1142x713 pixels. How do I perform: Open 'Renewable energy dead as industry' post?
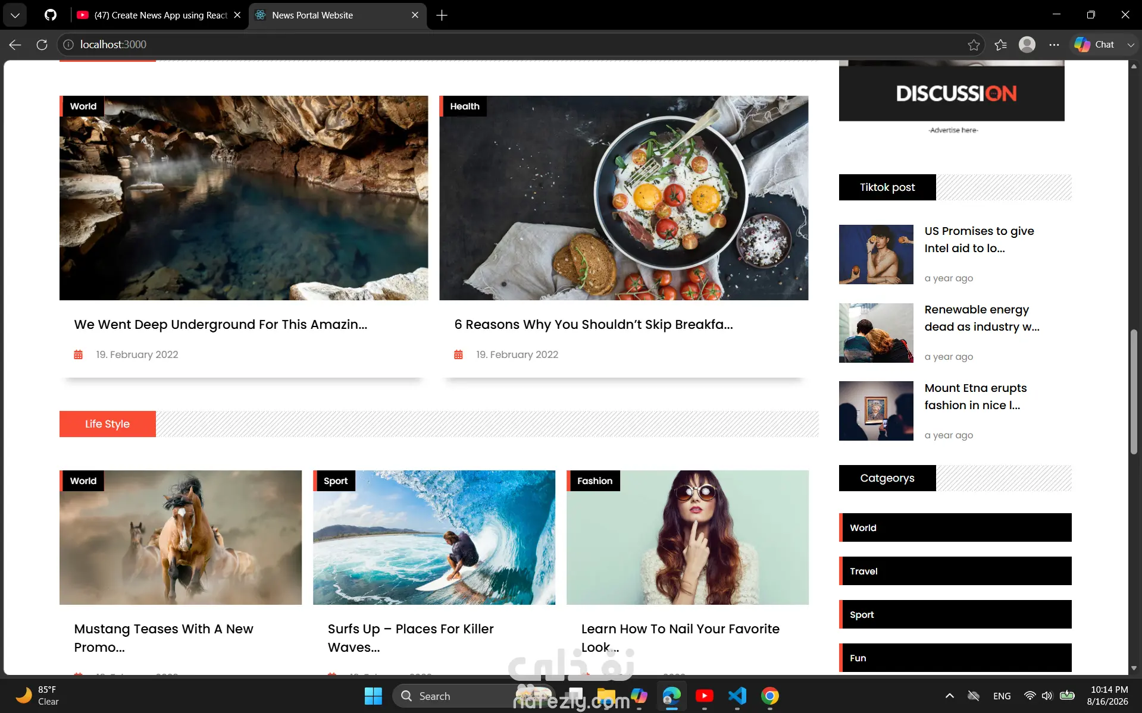(982, 318)
